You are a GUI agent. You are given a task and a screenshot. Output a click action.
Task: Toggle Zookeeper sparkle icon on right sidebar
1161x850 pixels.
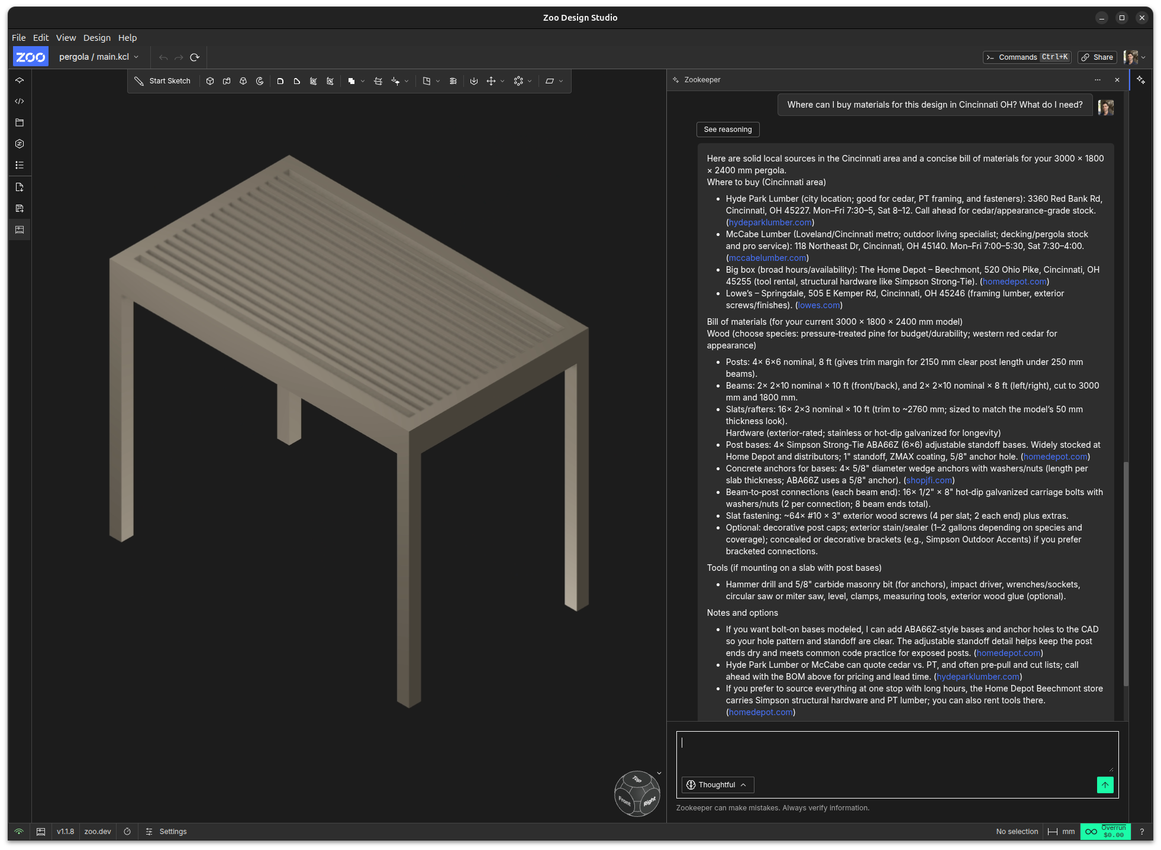(1141, 80)
